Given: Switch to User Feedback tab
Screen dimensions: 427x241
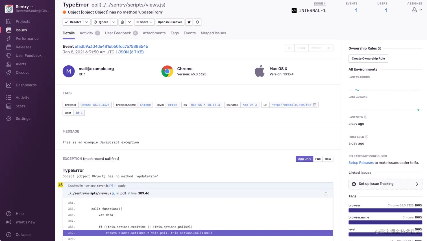Looking at the screenshot, I should pos(121,33).
